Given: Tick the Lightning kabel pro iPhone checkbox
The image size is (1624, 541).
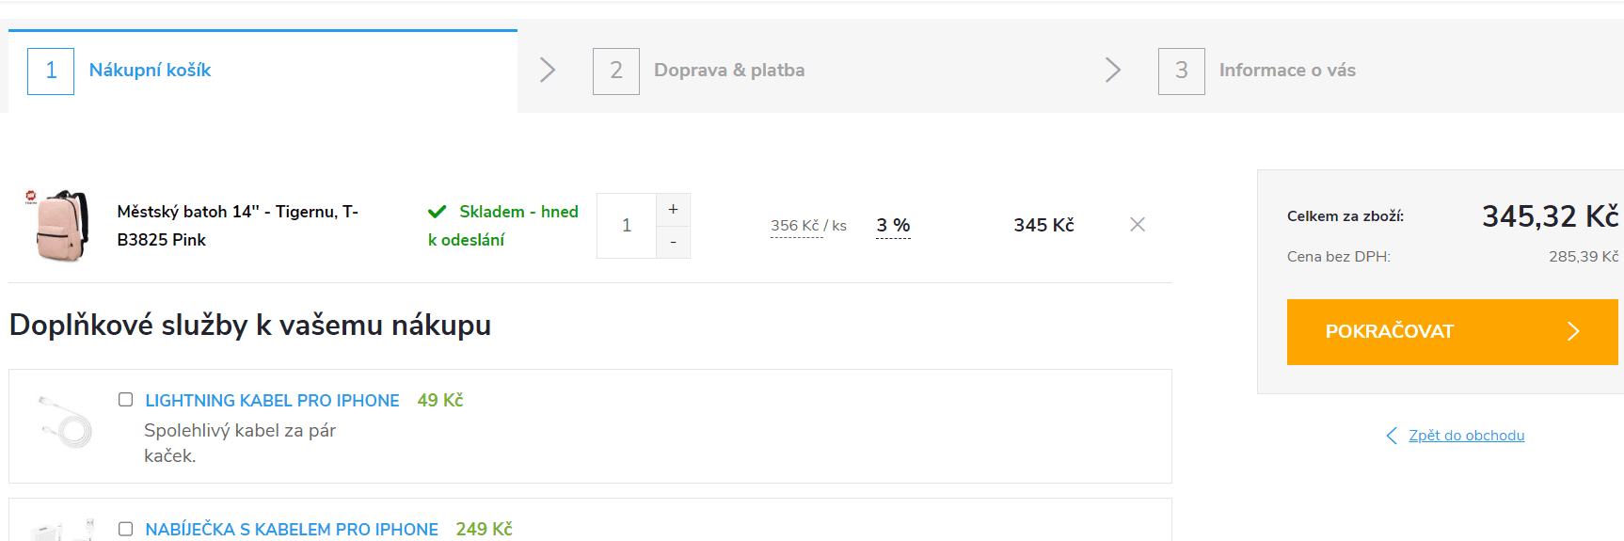Looking at the screenshot, I should tap(125, 400).
